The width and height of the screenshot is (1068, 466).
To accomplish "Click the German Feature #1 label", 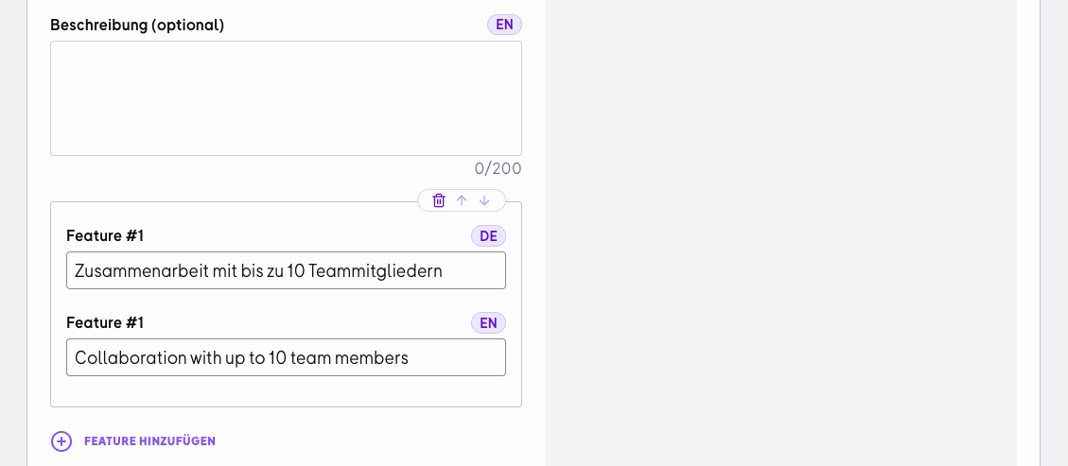I will pos(105,236).
